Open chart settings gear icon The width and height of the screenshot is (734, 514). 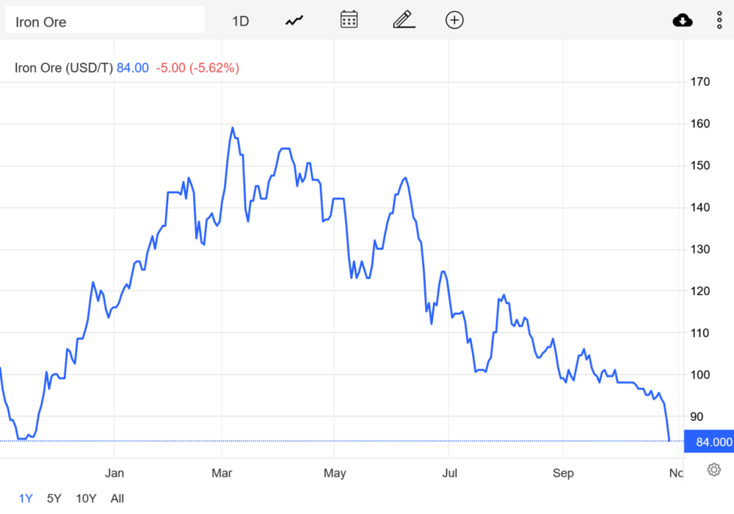tap(714, 469)
